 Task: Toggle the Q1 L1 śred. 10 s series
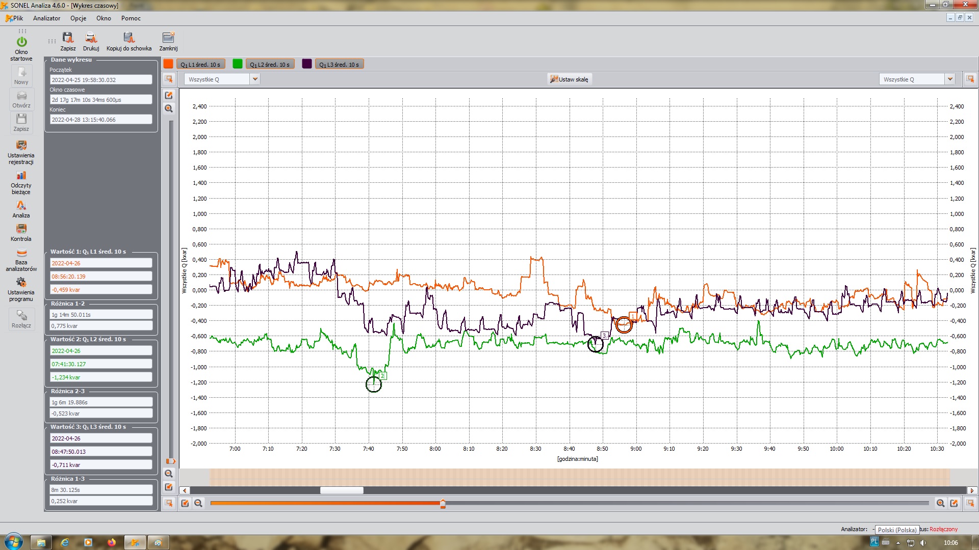tap(200, 64)
